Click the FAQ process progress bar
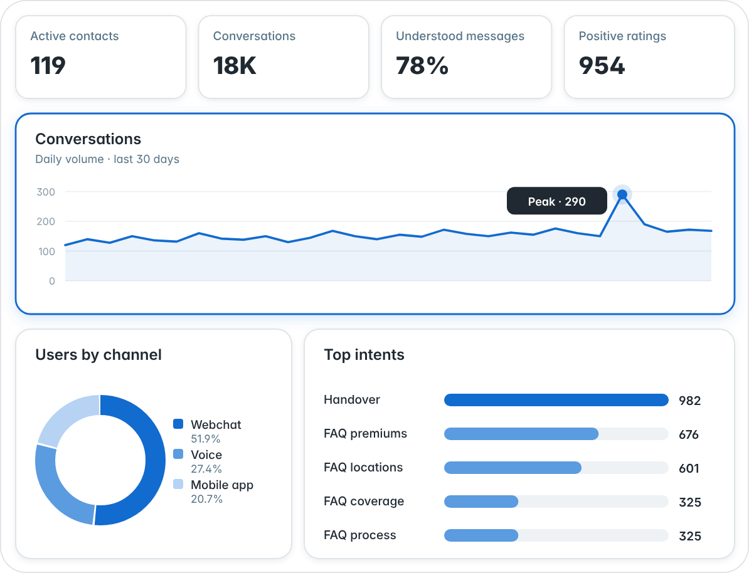Screen dimensions: 749x573 tap(556, 535)
